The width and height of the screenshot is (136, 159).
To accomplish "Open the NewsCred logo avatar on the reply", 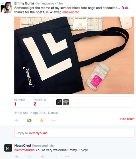I will point(8,148).
